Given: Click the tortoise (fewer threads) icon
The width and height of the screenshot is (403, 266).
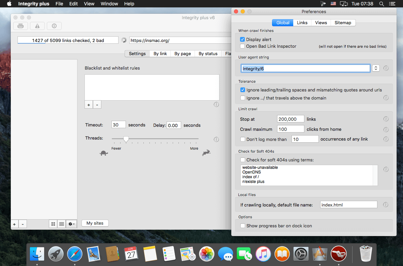Looking at the screenshot, I should [x=104, y=153].
